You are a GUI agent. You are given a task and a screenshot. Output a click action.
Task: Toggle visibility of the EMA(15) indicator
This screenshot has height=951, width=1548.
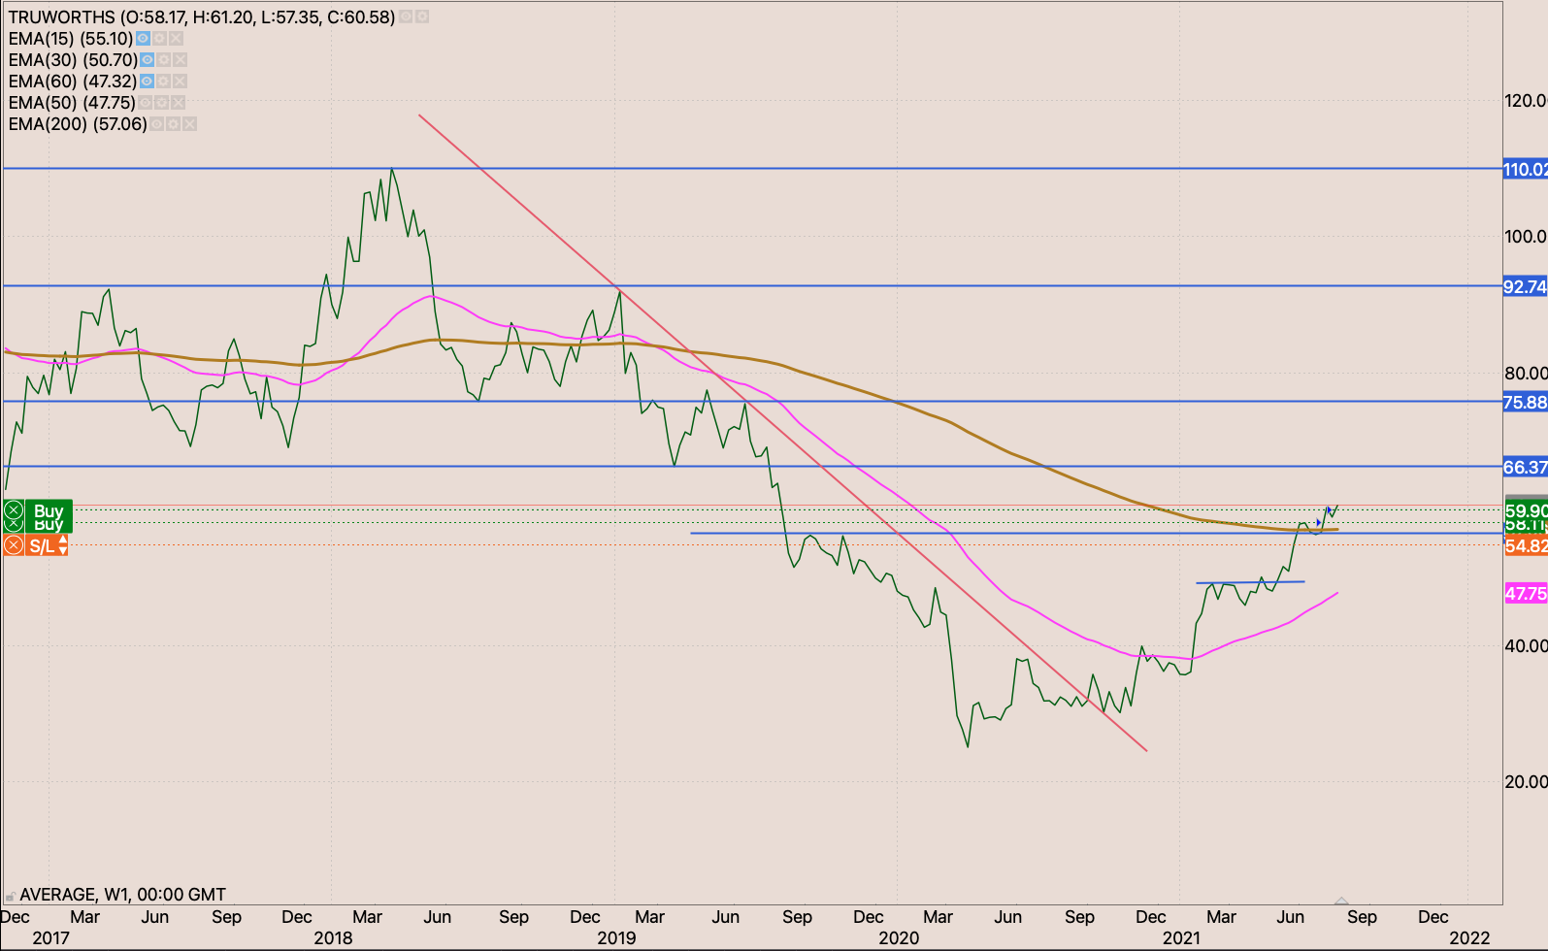point(143,39)
